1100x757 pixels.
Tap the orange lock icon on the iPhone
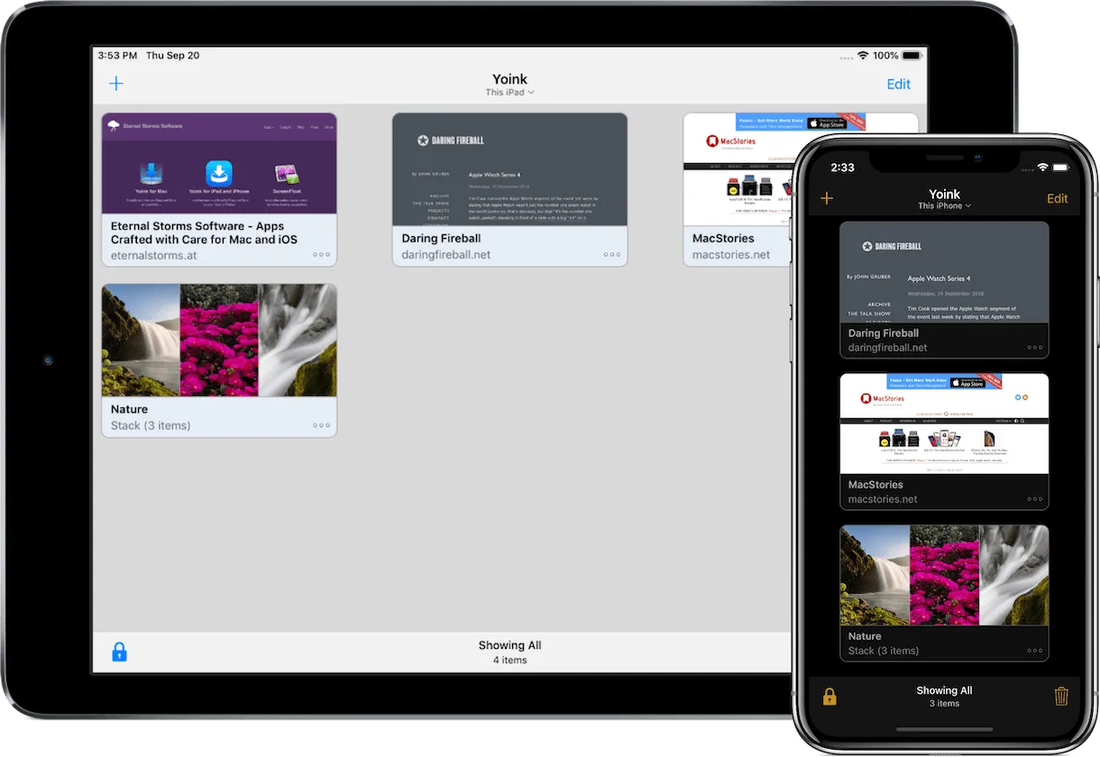(830, 697)
